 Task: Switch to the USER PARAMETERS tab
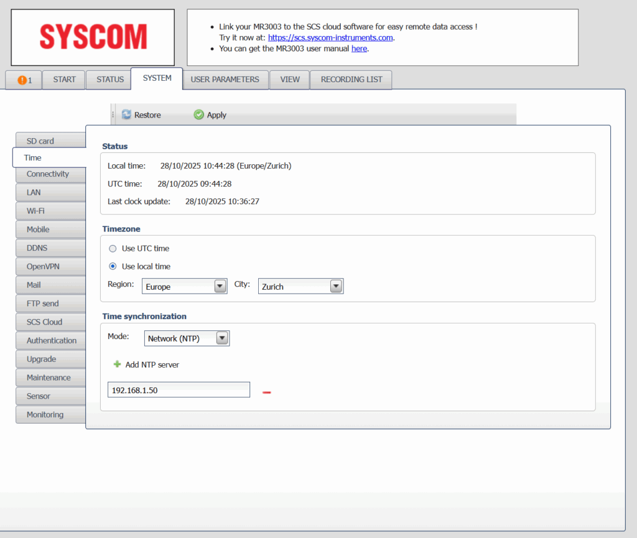[x=225, y=80]
